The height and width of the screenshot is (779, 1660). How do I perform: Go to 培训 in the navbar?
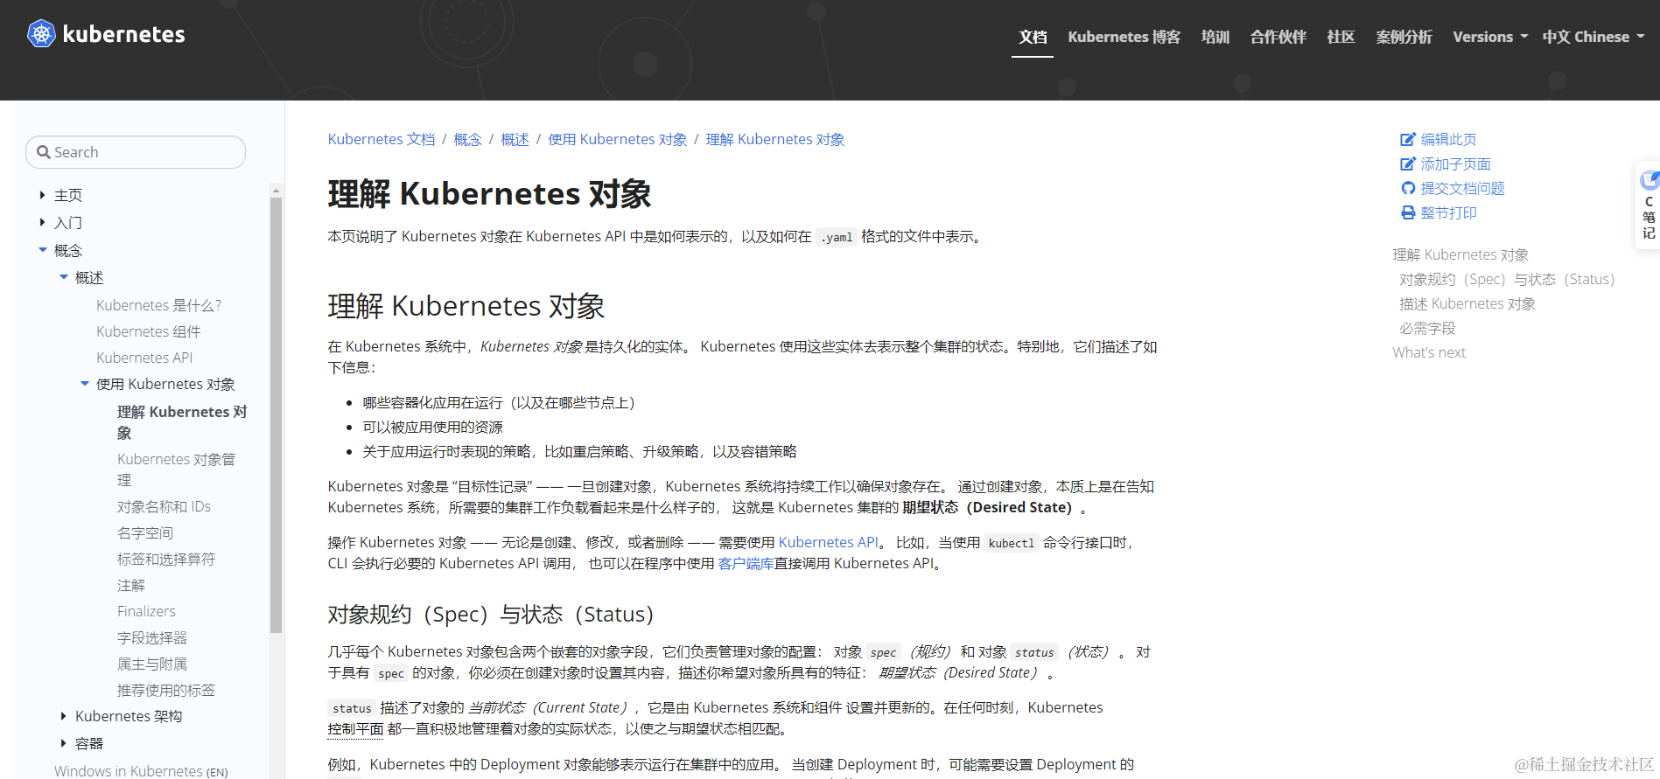click(x=1215, y=37)
